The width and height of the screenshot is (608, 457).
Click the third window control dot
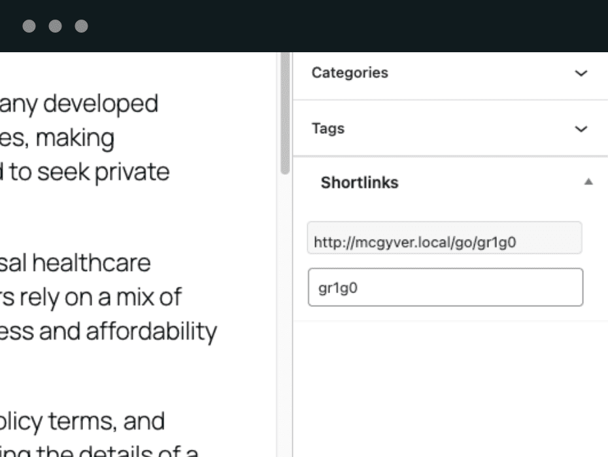pos(81,27)
